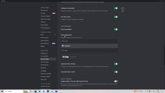Toggle AV1 video codec switch

click(x=116, y=17)
